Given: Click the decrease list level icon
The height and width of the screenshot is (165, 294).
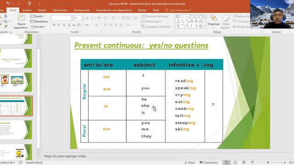Looking at the screenshot, I should pos(123,18).
